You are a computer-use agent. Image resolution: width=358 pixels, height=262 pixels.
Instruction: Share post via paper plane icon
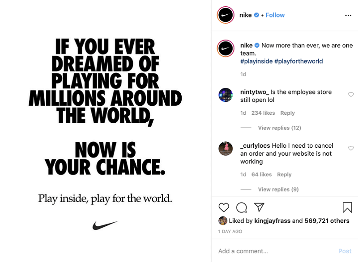(x=259, y=208)
